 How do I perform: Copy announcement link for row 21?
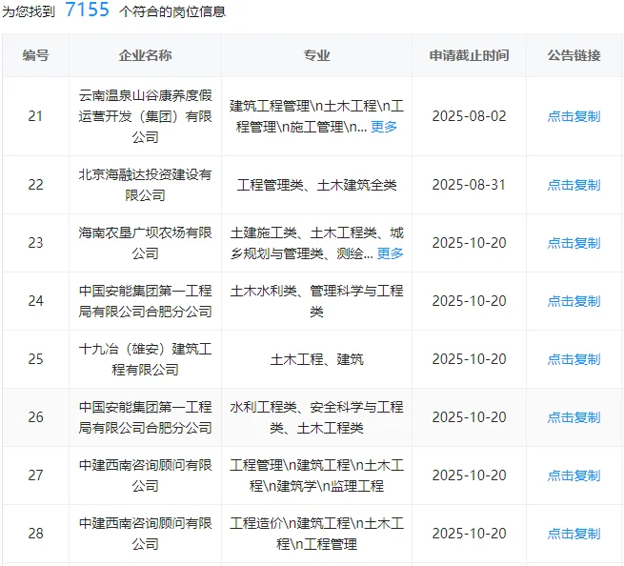pyautogui.click(x=574, y=116)
